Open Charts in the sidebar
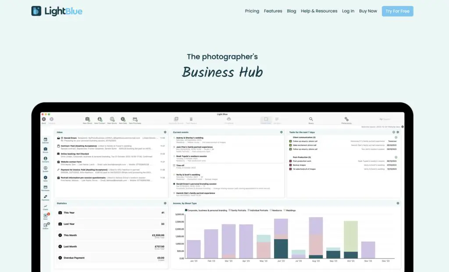Image resolution: width=449 pixels, height=272 pixels. click(x=45, y=207)
